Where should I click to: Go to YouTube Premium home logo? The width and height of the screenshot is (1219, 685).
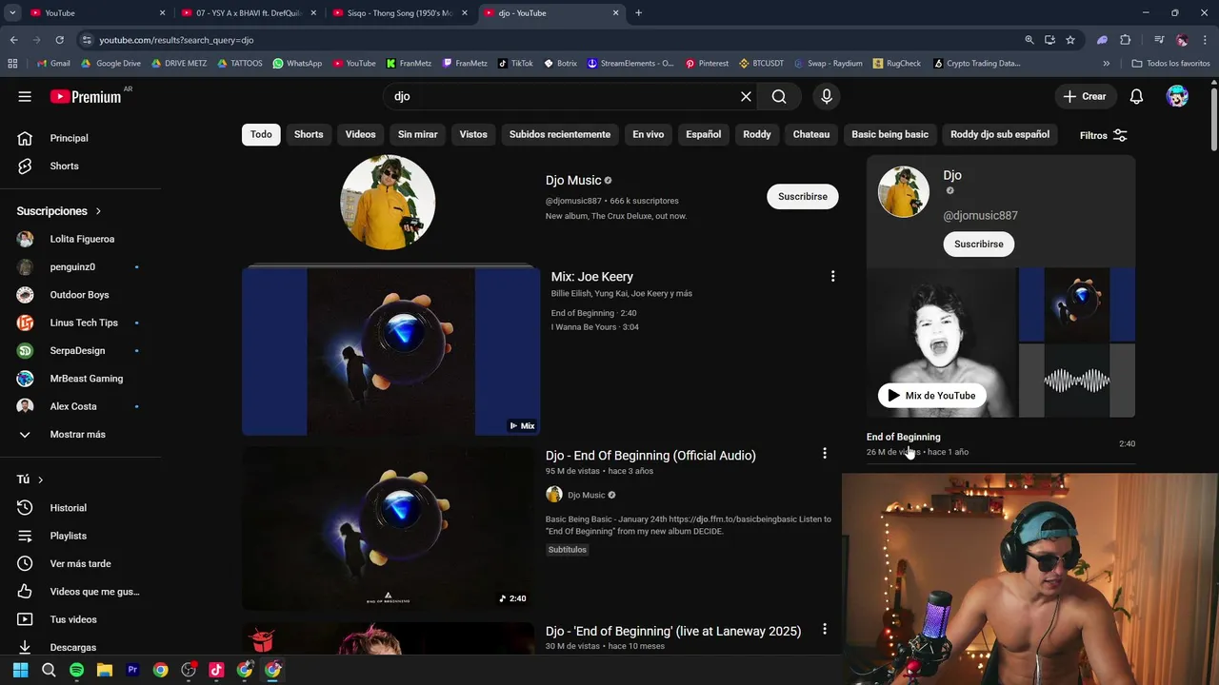[x=86, y=96]
